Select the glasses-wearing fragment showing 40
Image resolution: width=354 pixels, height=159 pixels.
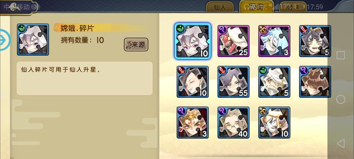pos(233,122)
